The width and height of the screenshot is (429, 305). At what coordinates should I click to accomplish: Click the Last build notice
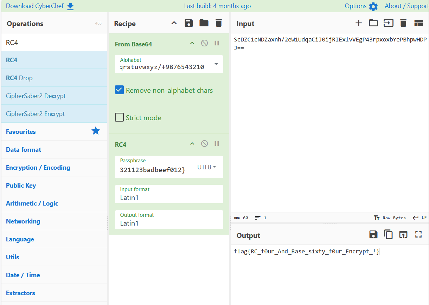tap(217, 6)
